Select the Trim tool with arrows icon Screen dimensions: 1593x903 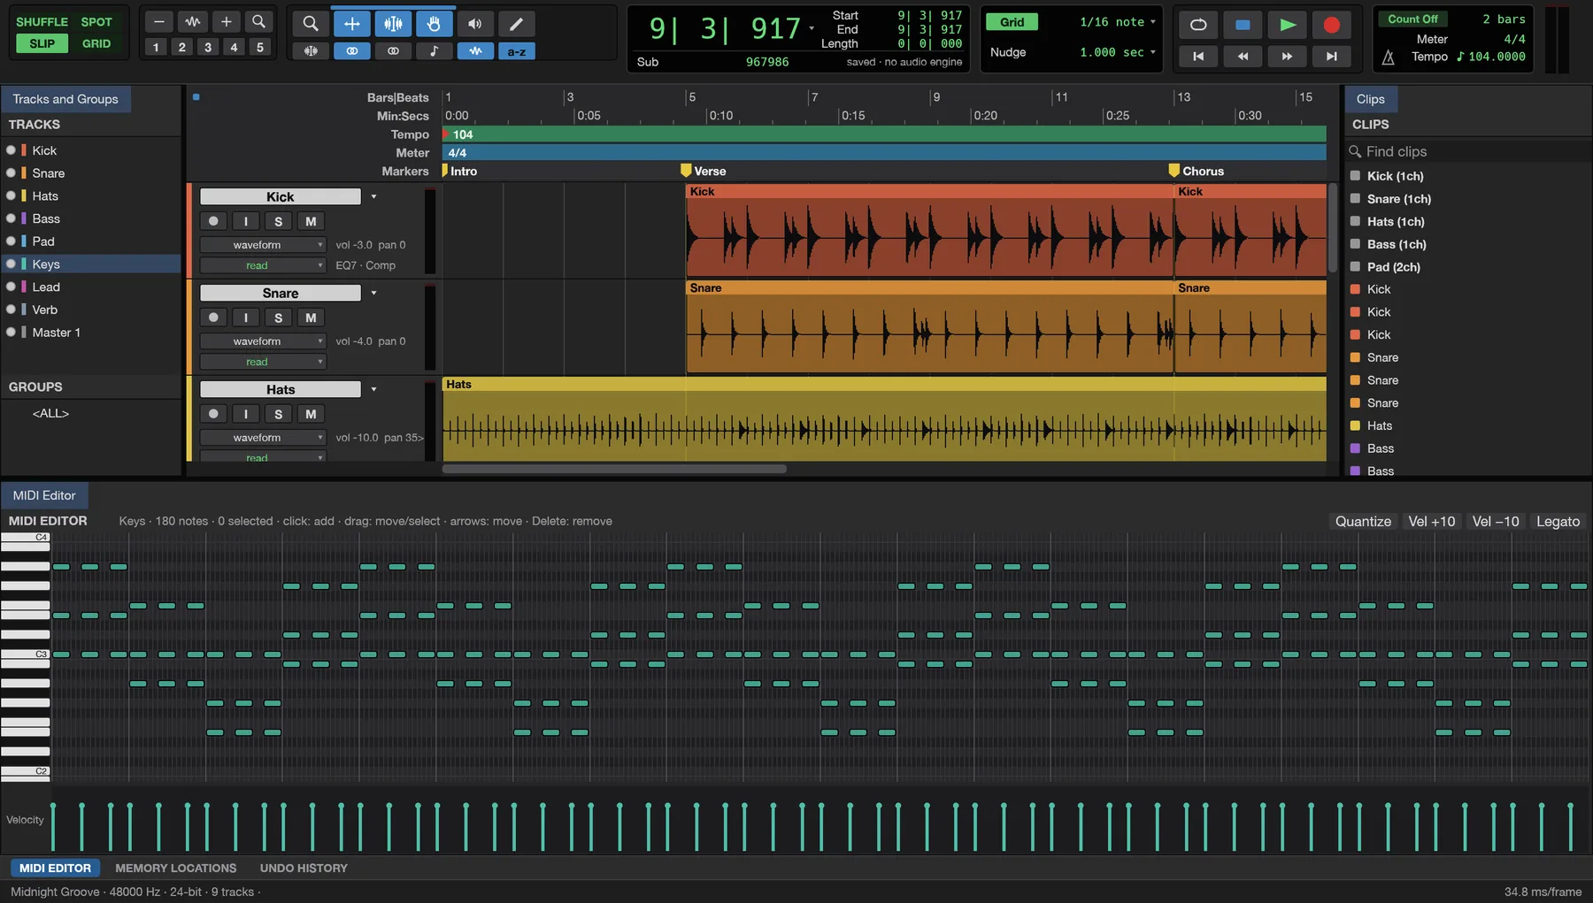352,24
